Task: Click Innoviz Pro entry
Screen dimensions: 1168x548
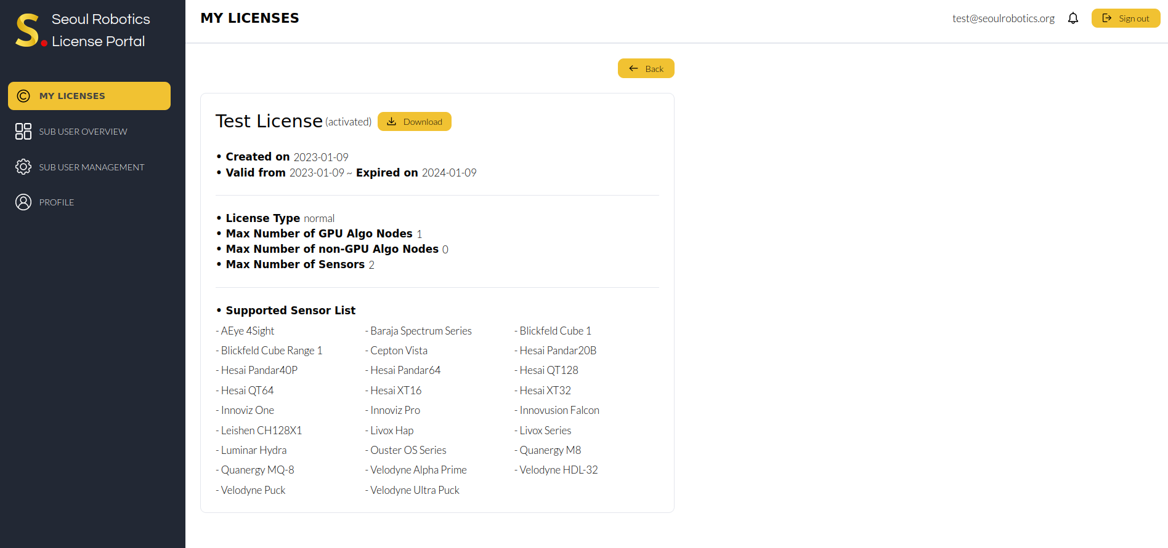Action: pos(392,410)
